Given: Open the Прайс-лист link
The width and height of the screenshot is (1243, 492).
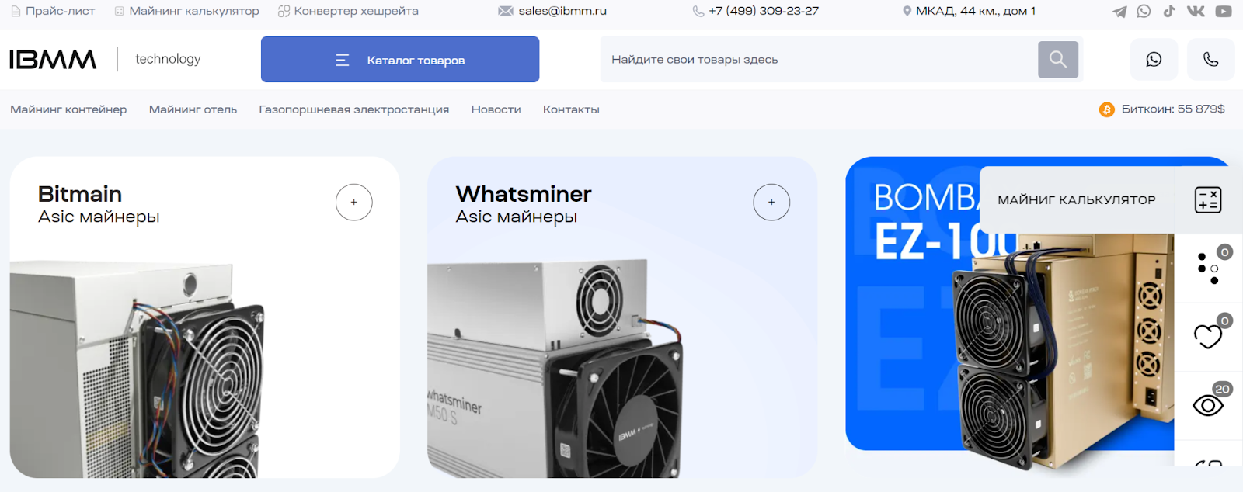Looking at the screenshot, I should (x=60, y=11).
